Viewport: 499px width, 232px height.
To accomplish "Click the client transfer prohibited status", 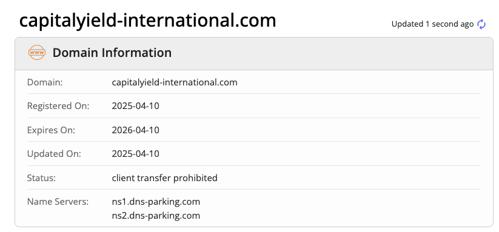I will tap(164, 177).
